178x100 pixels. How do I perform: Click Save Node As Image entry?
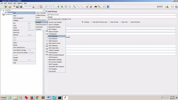(24, 50)
